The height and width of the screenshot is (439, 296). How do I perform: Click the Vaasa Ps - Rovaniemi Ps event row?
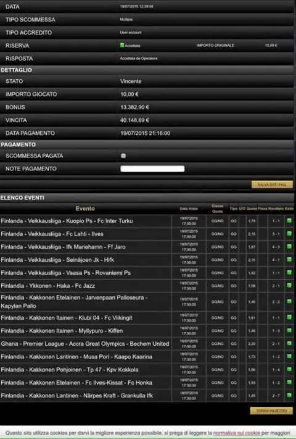147,273
